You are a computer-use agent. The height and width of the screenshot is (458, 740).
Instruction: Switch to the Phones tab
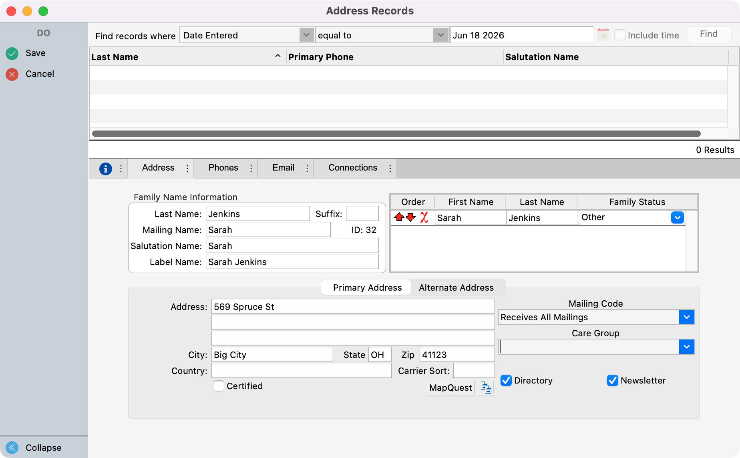coord(223,168)
